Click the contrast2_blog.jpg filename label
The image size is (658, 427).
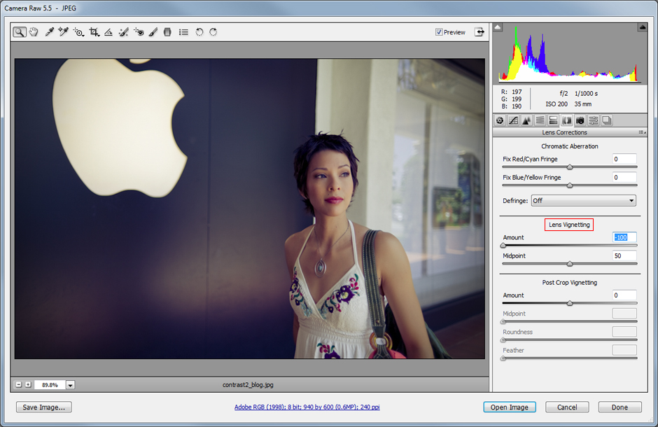[x=248, y=384]
